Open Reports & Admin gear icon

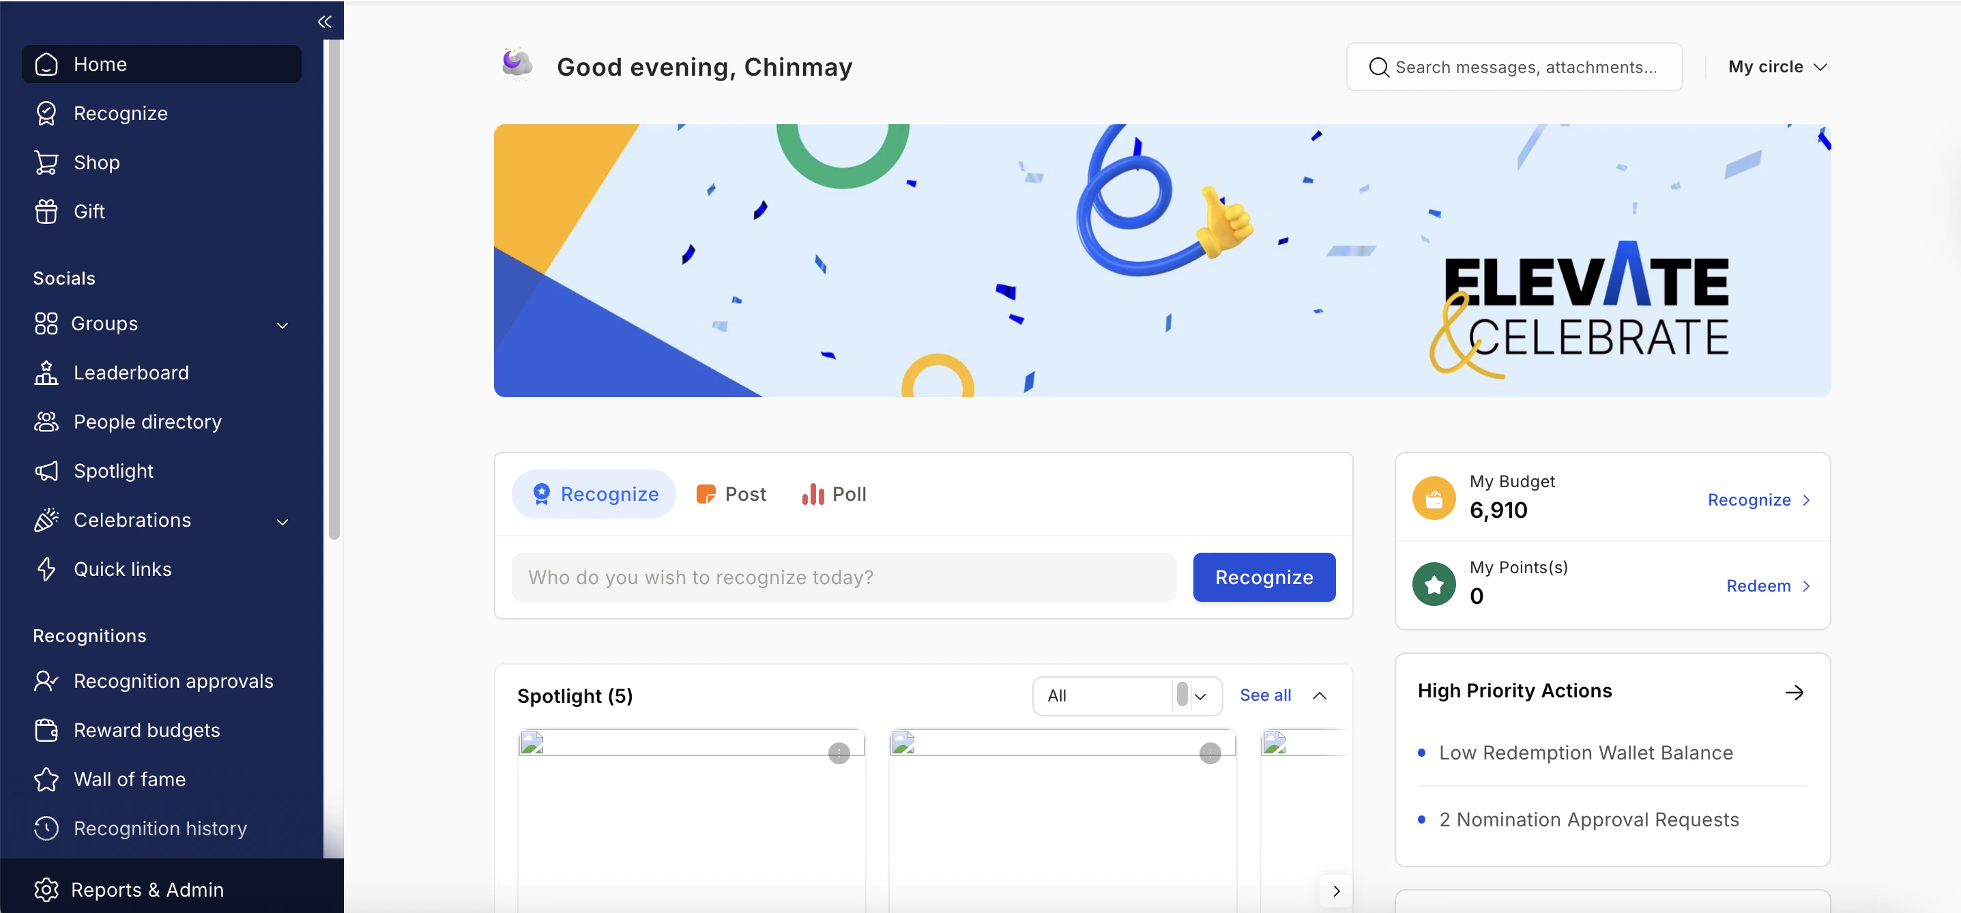pyautogui.click(x=46, y=889)
